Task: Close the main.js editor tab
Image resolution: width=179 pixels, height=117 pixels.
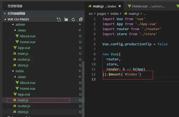Action: tap(119, 6)
